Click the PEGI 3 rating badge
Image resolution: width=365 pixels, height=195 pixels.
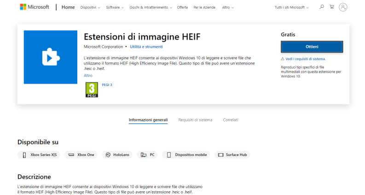coord(92,89)
